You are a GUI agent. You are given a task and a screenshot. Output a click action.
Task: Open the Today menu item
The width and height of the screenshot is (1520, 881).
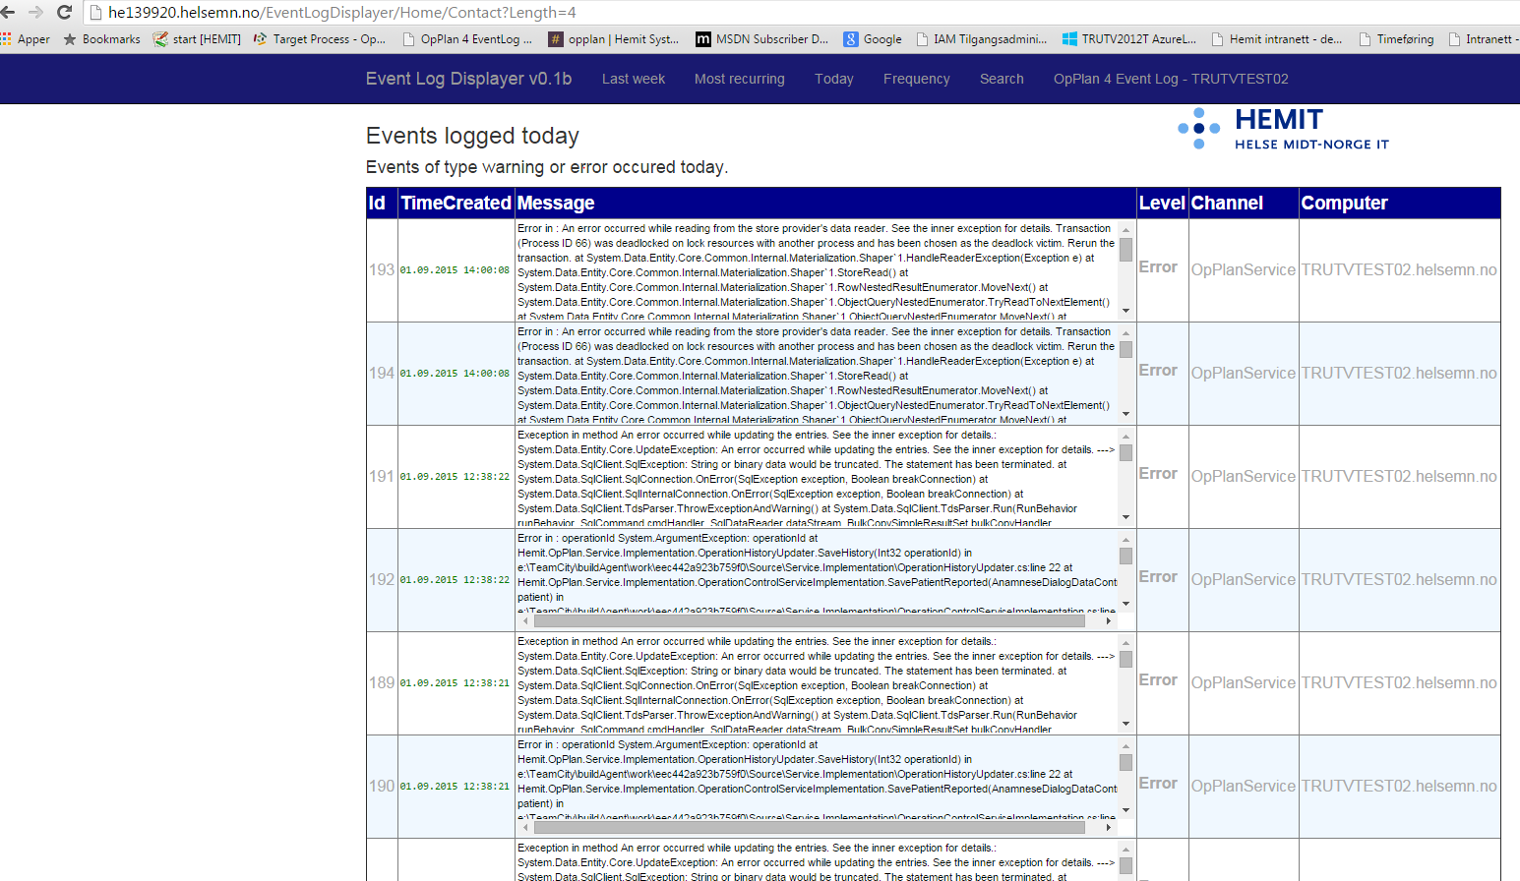pos(834,79)
